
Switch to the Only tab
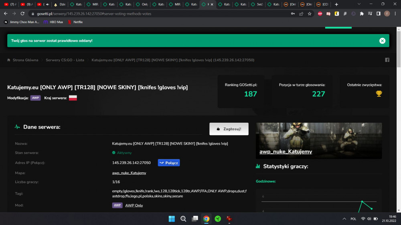142,4
